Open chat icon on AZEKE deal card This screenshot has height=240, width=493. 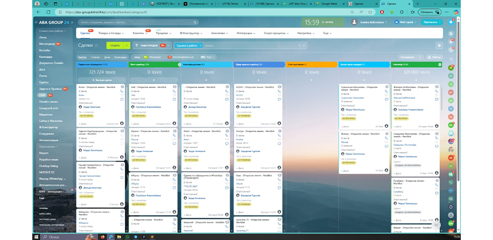point(279,99)
